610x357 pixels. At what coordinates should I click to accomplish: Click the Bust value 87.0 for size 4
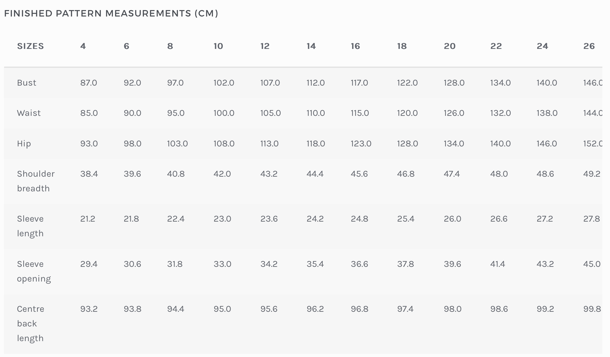[x=89, y=83]
